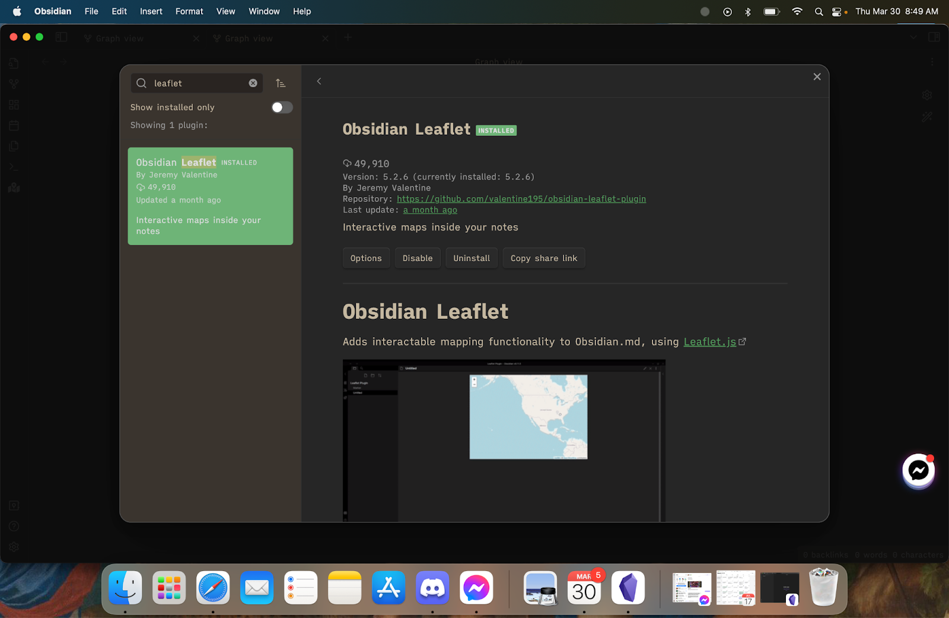Open Graph view more options menu
This screenshot has width=949, height=618.
point(932,62)
